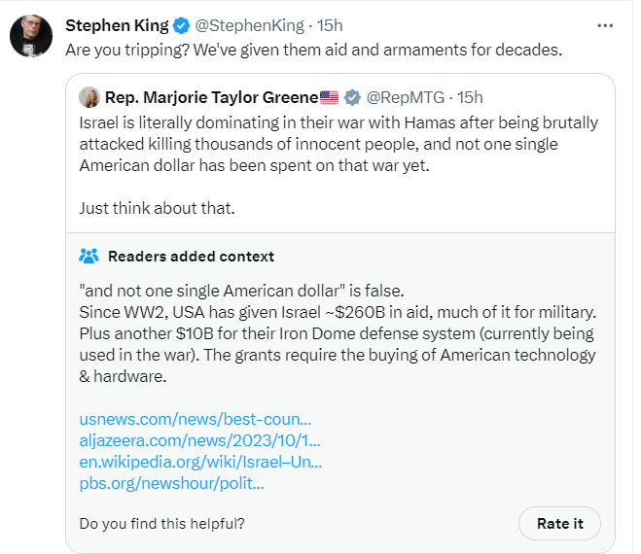Open the three-dot more options menu
641x554 pixels.
pyautogui.click(x=605, y=25)
